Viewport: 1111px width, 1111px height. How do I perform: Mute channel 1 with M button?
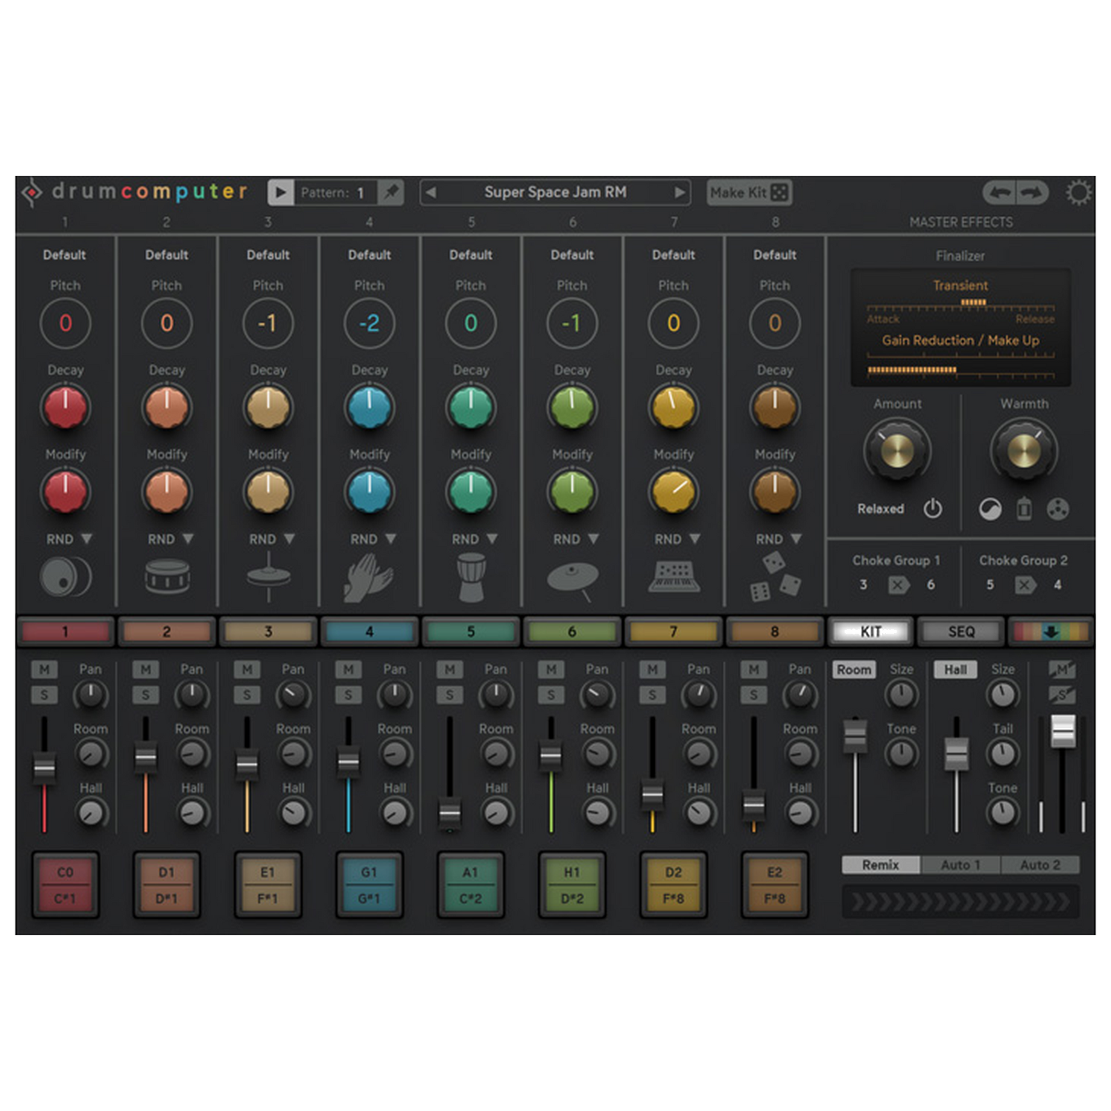[x=45, y=669]
